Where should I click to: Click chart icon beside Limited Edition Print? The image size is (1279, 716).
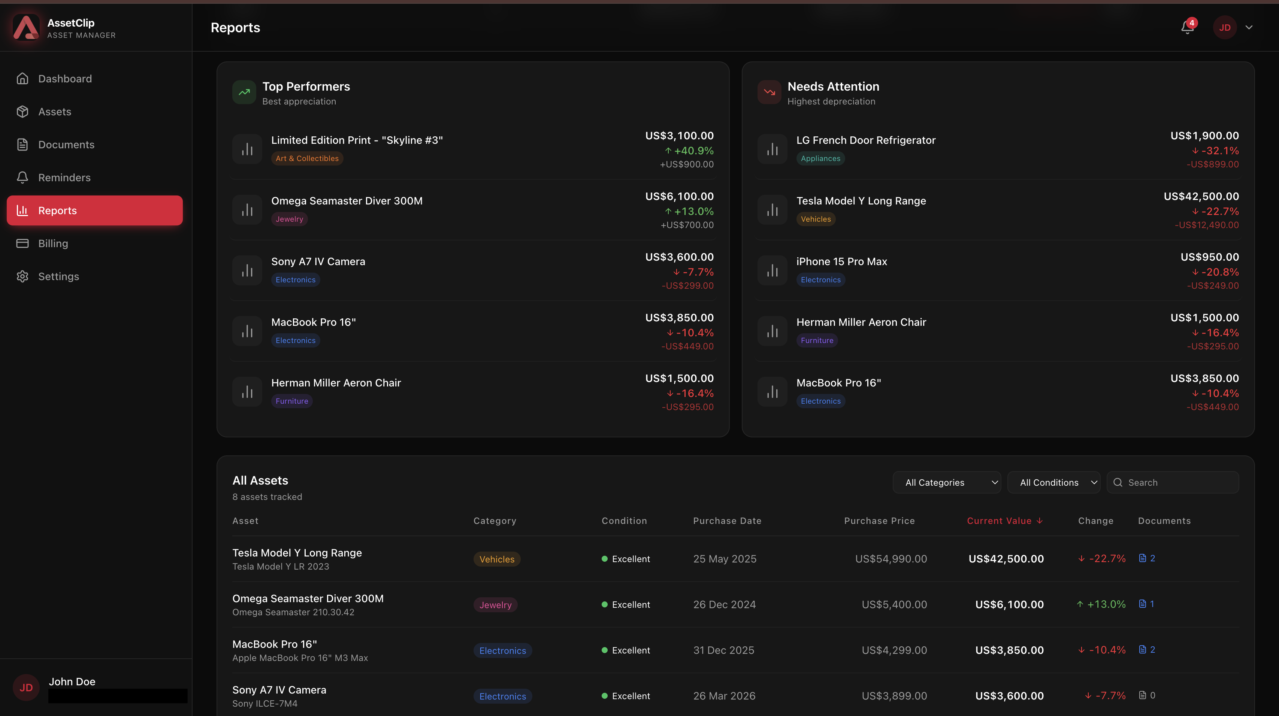click(x=247, y=149)
